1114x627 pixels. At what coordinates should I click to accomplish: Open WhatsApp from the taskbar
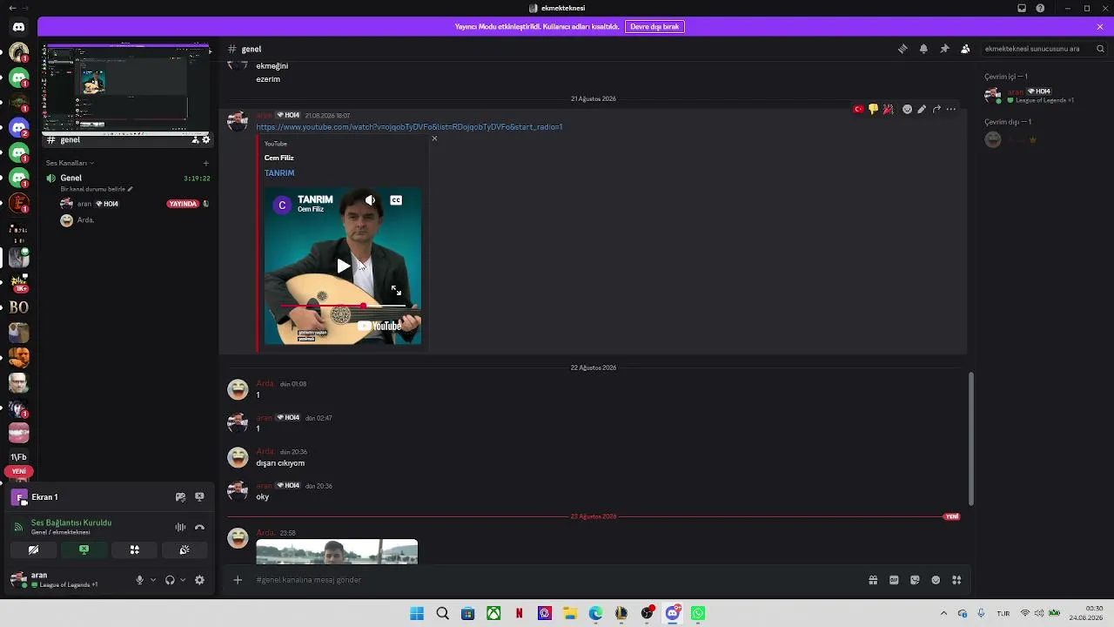[698, 613]
